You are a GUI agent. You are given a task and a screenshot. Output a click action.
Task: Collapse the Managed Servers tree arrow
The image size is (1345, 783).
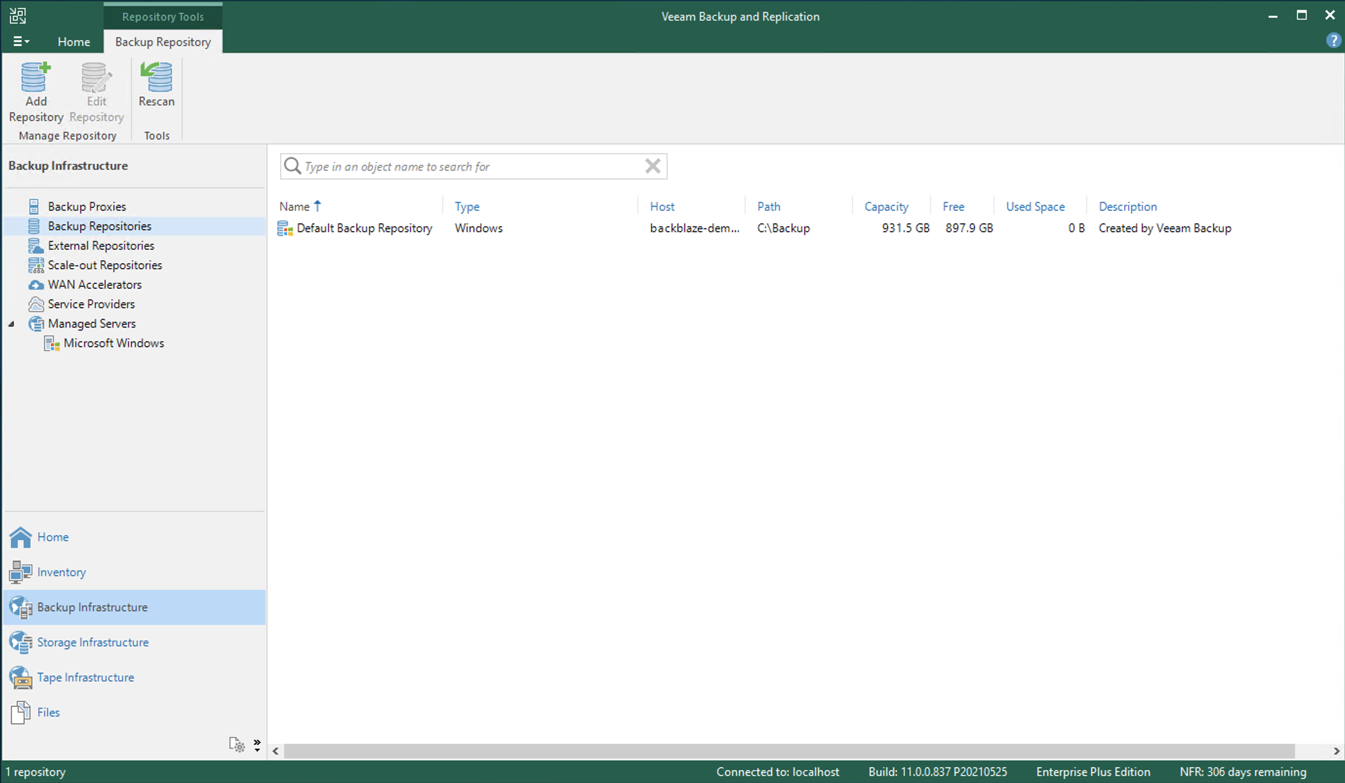tap(11, 324)
